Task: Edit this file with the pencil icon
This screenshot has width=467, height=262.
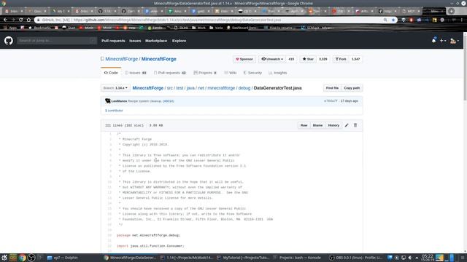Action: tap(347, 125)
